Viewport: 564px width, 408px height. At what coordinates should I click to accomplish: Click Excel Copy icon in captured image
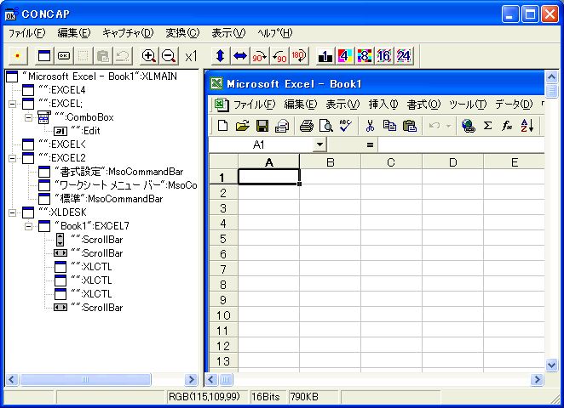[389, 126]
